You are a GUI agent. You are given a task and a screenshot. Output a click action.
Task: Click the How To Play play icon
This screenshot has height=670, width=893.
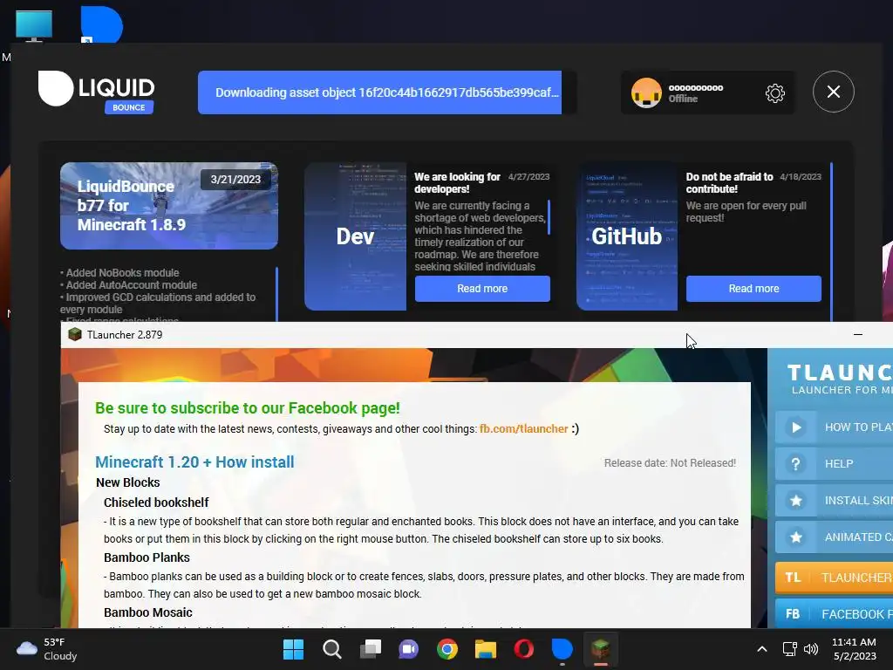pyautogui.click(x=796, y=427)
